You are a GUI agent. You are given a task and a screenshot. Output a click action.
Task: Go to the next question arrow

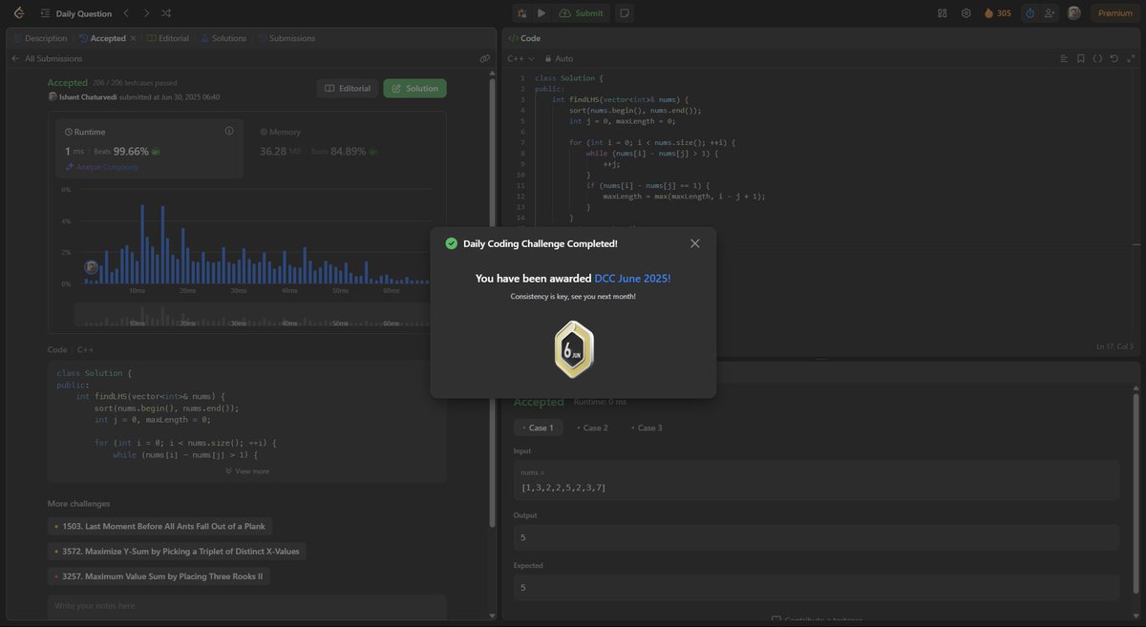(x=146, y=13)
